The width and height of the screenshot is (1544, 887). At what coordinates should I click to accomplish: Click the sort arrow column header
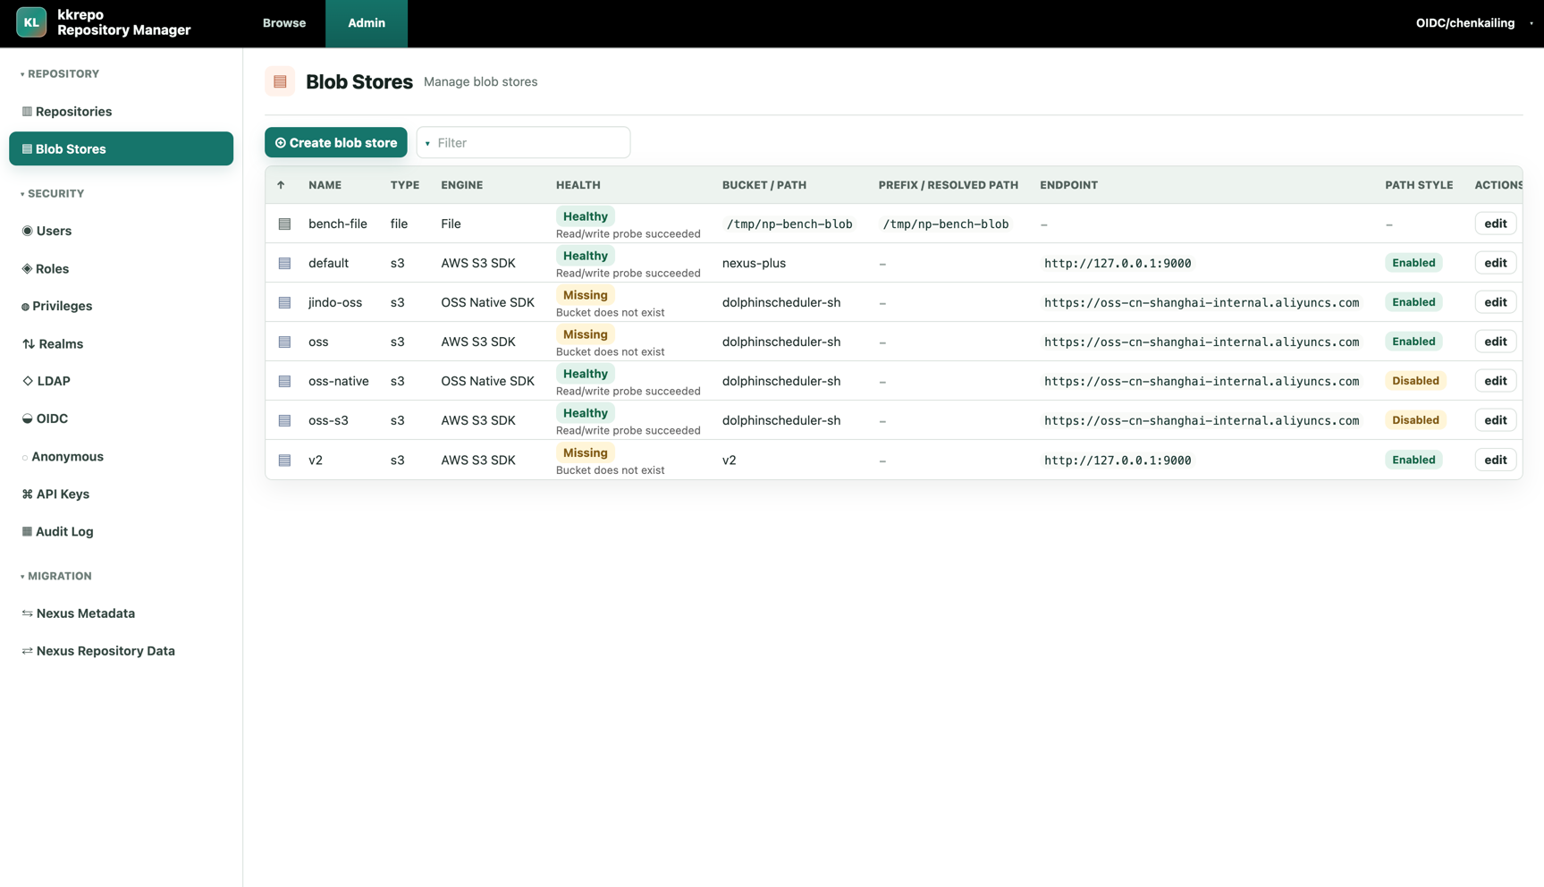click(x=281, y=185)
